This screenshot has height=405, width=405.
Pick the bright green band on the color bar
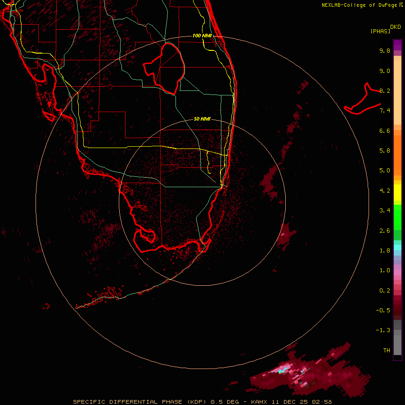397,217
